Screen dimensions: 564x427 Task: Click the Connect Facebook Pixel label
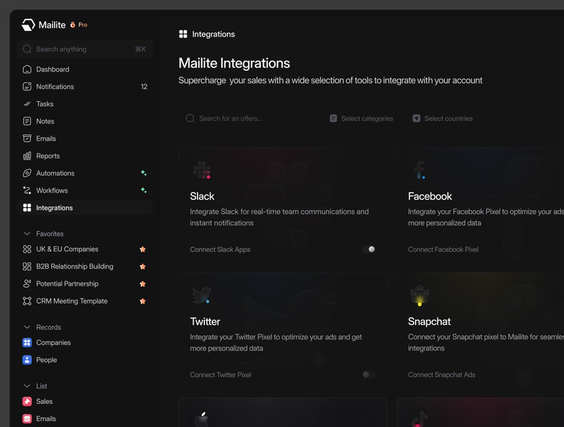pyautogui.click(x=443, y=249)
